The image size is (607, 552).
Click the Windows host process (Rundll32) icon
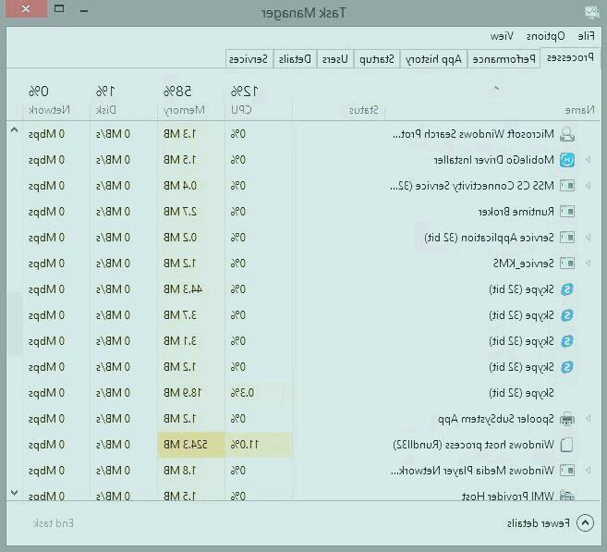coord(567,445)
